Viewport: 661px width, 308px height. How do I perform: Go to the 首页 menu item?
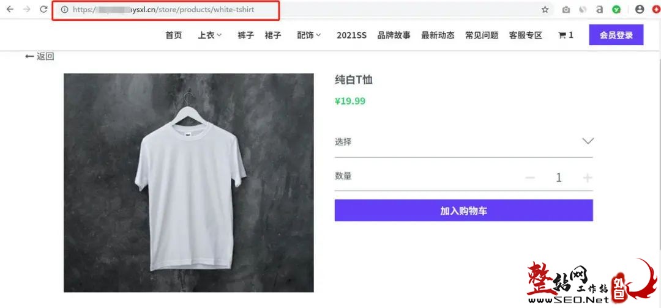(x=174, y=35)
